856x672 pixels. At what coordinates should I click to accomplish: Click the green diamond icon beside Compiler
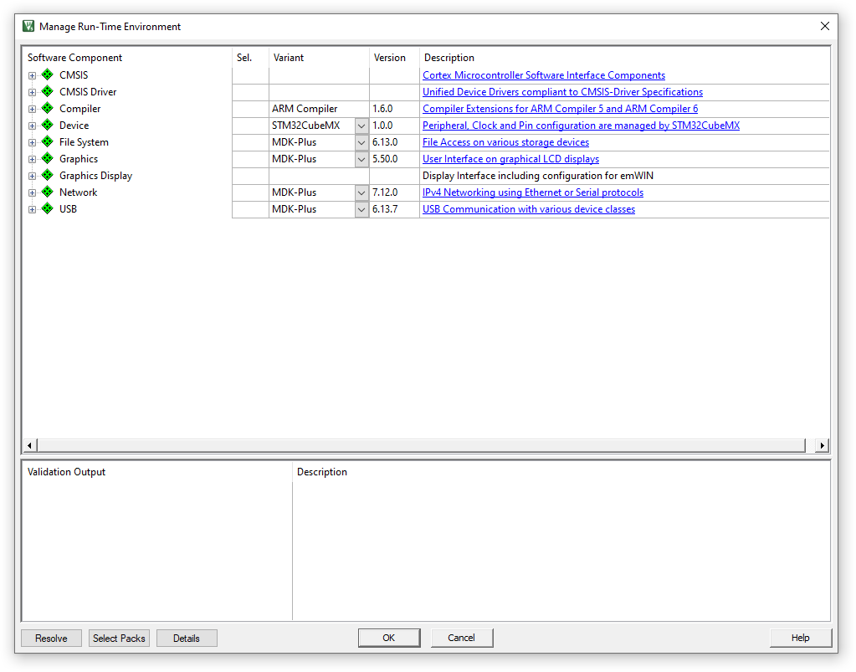[48, 108]
